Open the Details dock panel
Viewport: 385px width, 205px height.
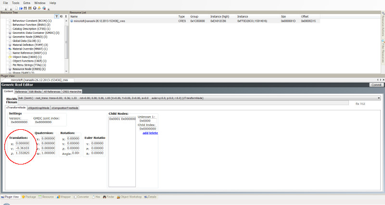(x=150, y=197)
